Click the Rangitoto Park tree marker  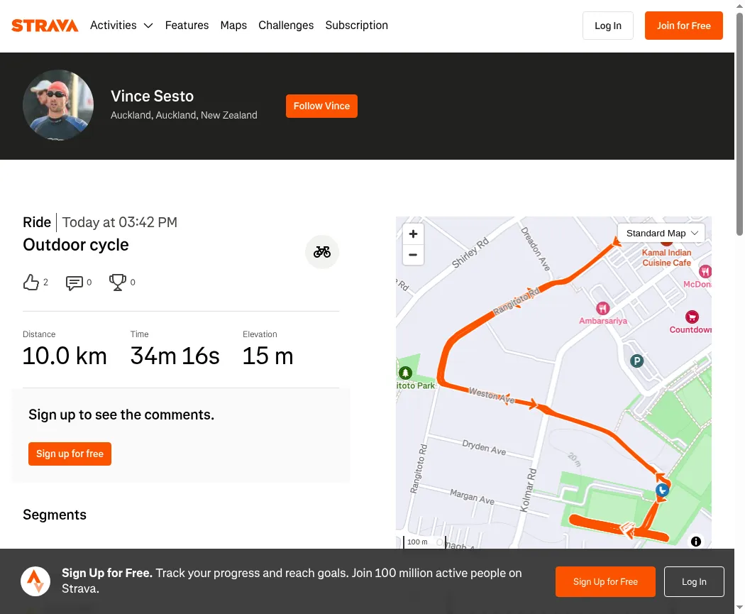click(x=405, y=373)
